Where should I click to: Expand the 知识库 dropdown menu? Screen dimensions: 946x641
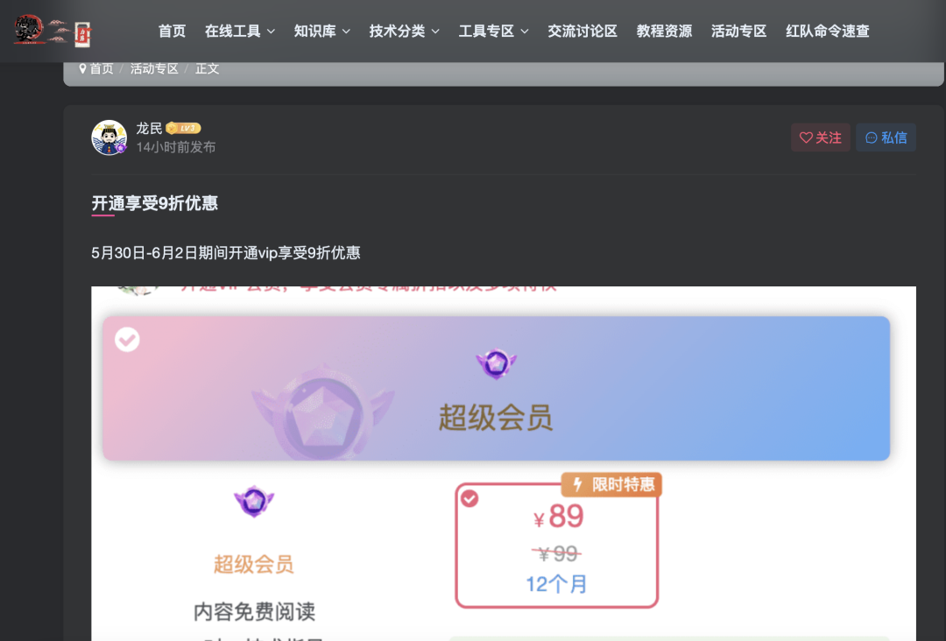click(321, 31)
